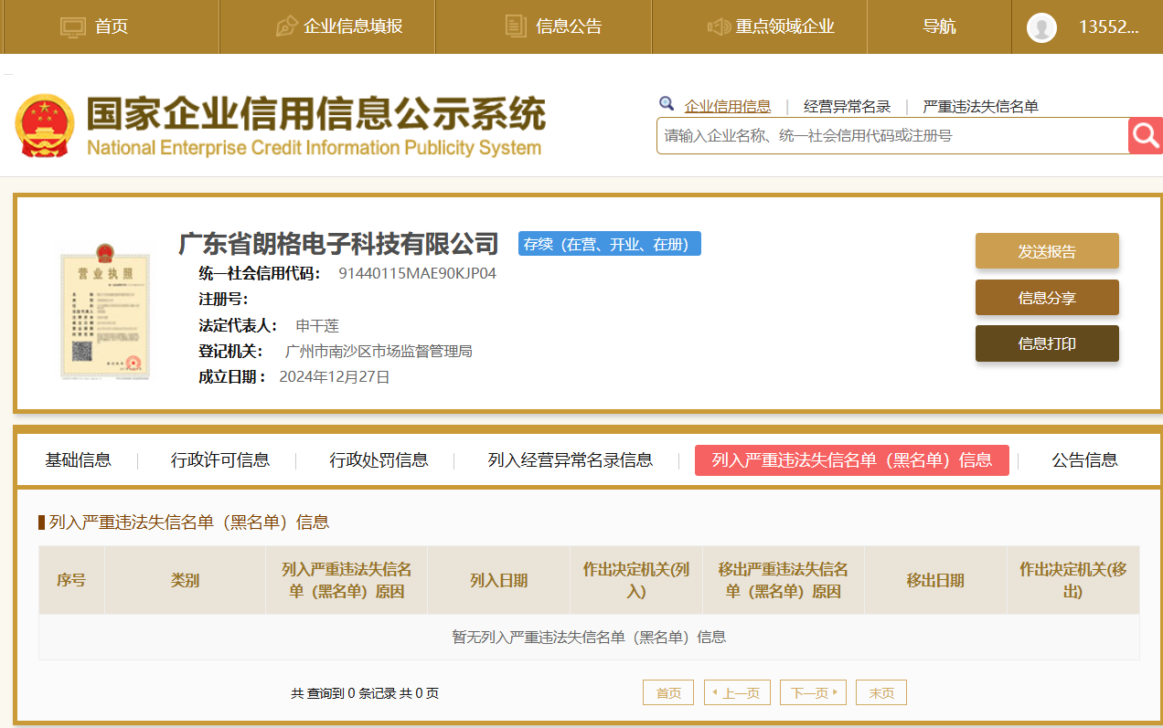Click the 信息打印 button
1163x728 pixels.
click(1047, 343)
